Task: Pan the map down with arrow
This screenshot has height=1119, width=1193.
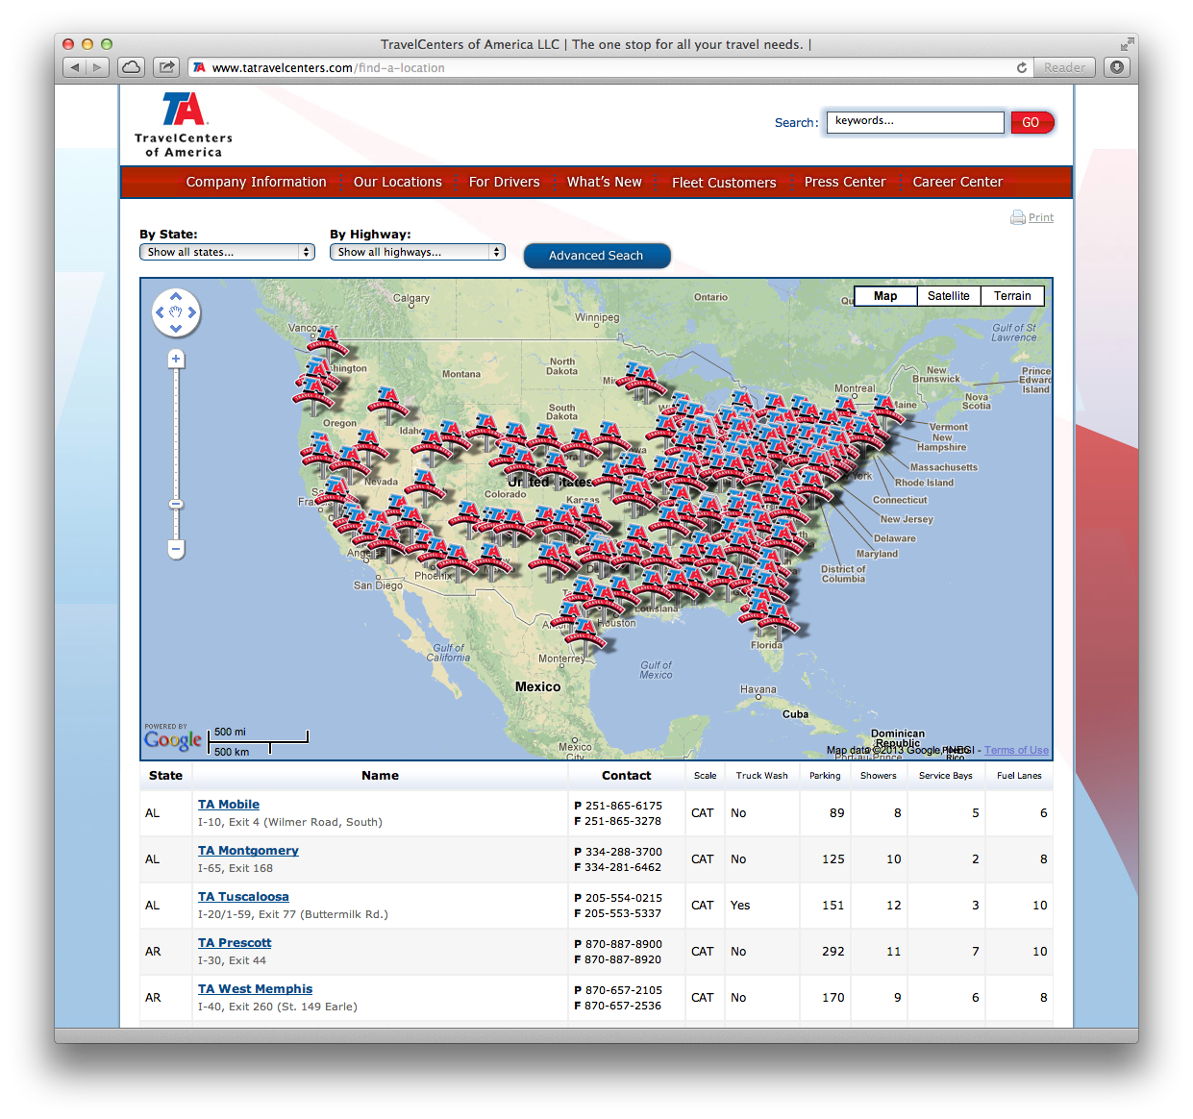Action: tap(176, 329)
